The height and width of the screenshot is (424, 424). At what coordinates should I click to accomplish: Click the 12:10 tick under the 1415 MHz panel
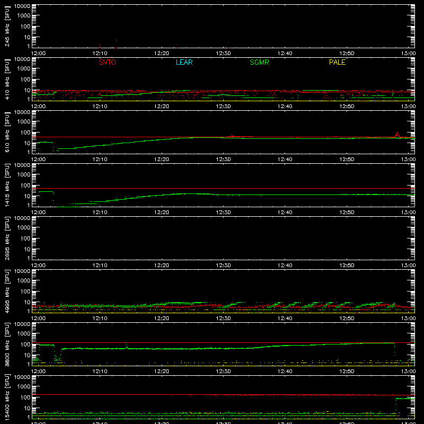pyautogui.click(x=100, y=213)
